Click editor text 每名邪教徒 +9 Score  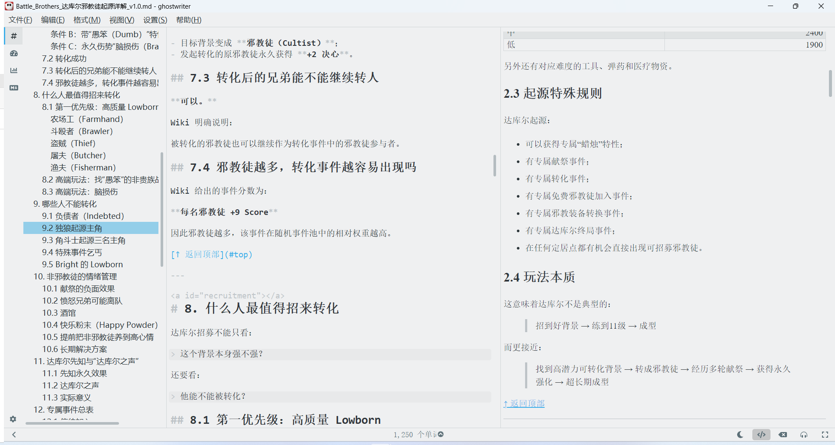[x=224, y=212]
